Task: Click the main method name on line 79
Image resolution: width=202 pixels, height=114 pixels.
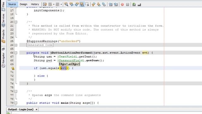Action: (64, 103)
